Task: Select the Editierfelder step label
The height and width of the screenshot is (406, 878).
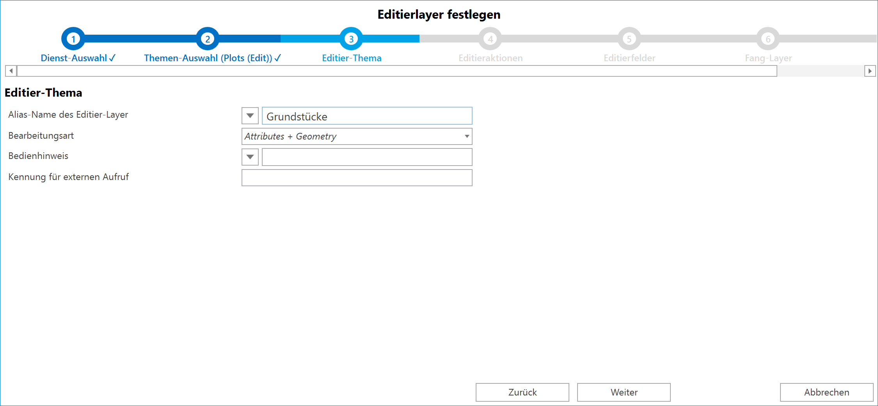Action: pos(629,58)
